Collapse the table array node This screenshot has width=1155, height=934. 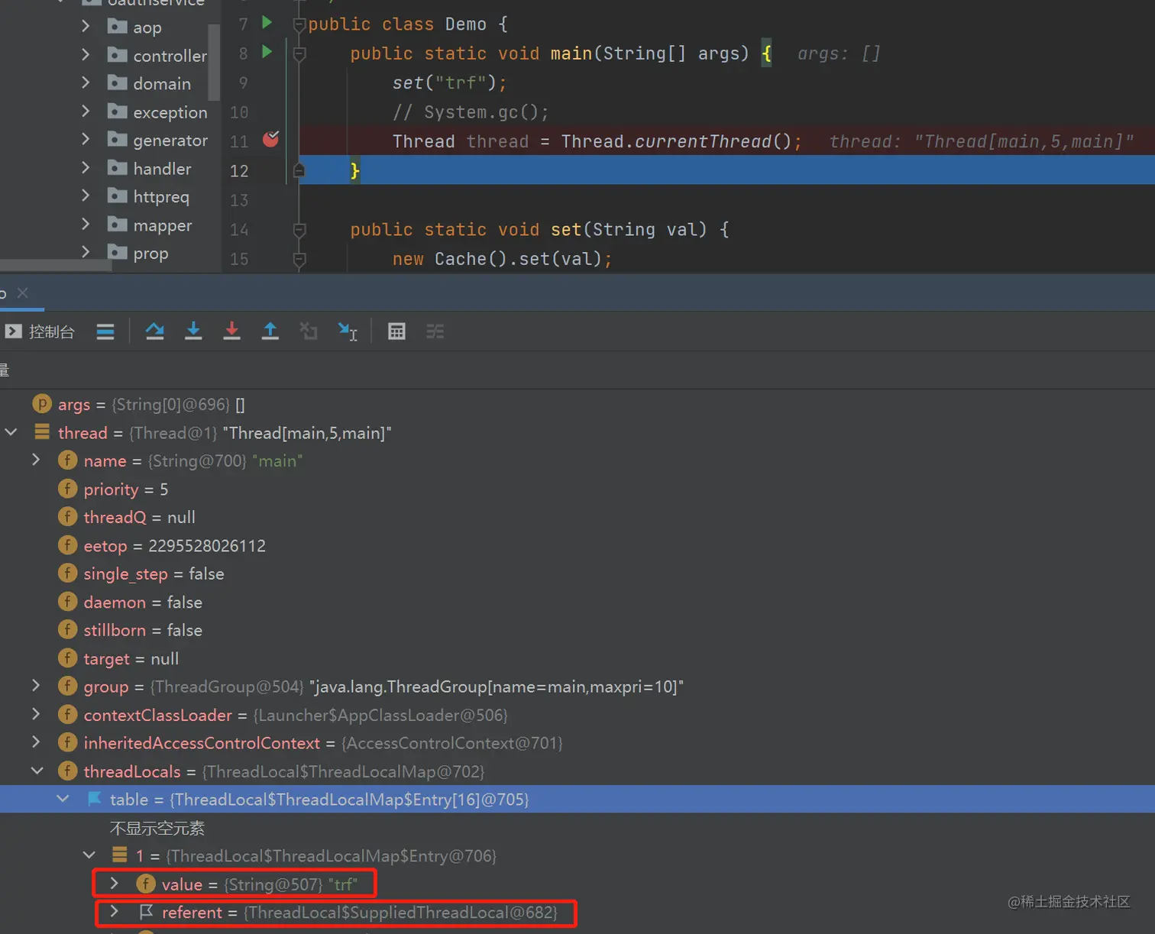[x=63, y=799]
